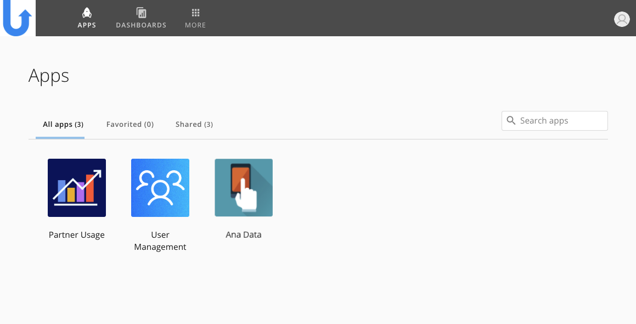Click the search magnifier icon
Viewport: 636px width, 324px height.
point(511,121)
